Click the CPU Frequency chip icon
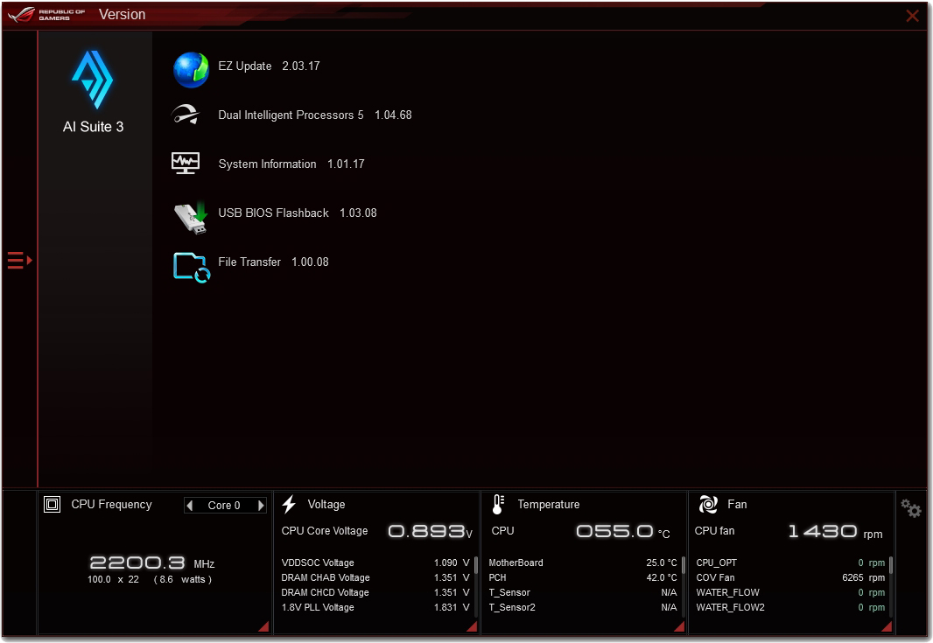Viewport: 933px width, 643px height. pos(53,505)
